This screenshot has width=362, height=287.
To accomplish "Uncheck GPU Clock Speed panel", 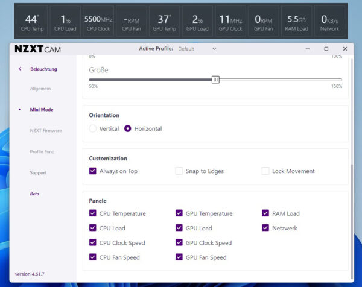I will point(179,242).
